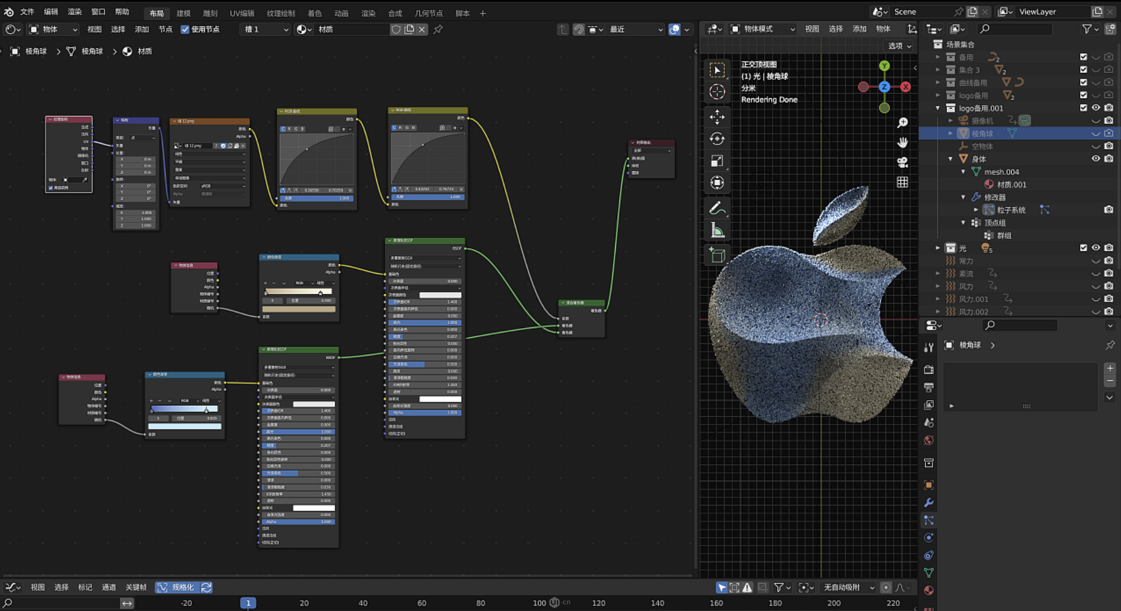Screen dimensions: 1121x611
Task: Hide 身体 object with eye icon
Action: [1095, 159]
